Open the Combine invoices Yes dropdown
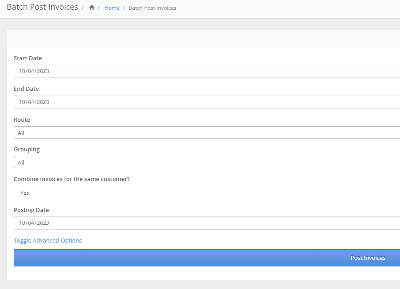This screenshot has width=400, height=289. pyautogui.click(x=207, y=193)
